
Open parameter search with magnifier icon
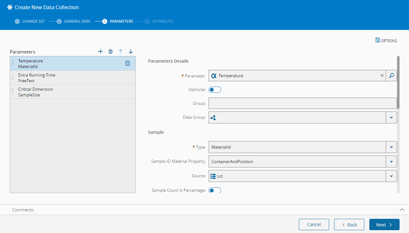(391, 76)
